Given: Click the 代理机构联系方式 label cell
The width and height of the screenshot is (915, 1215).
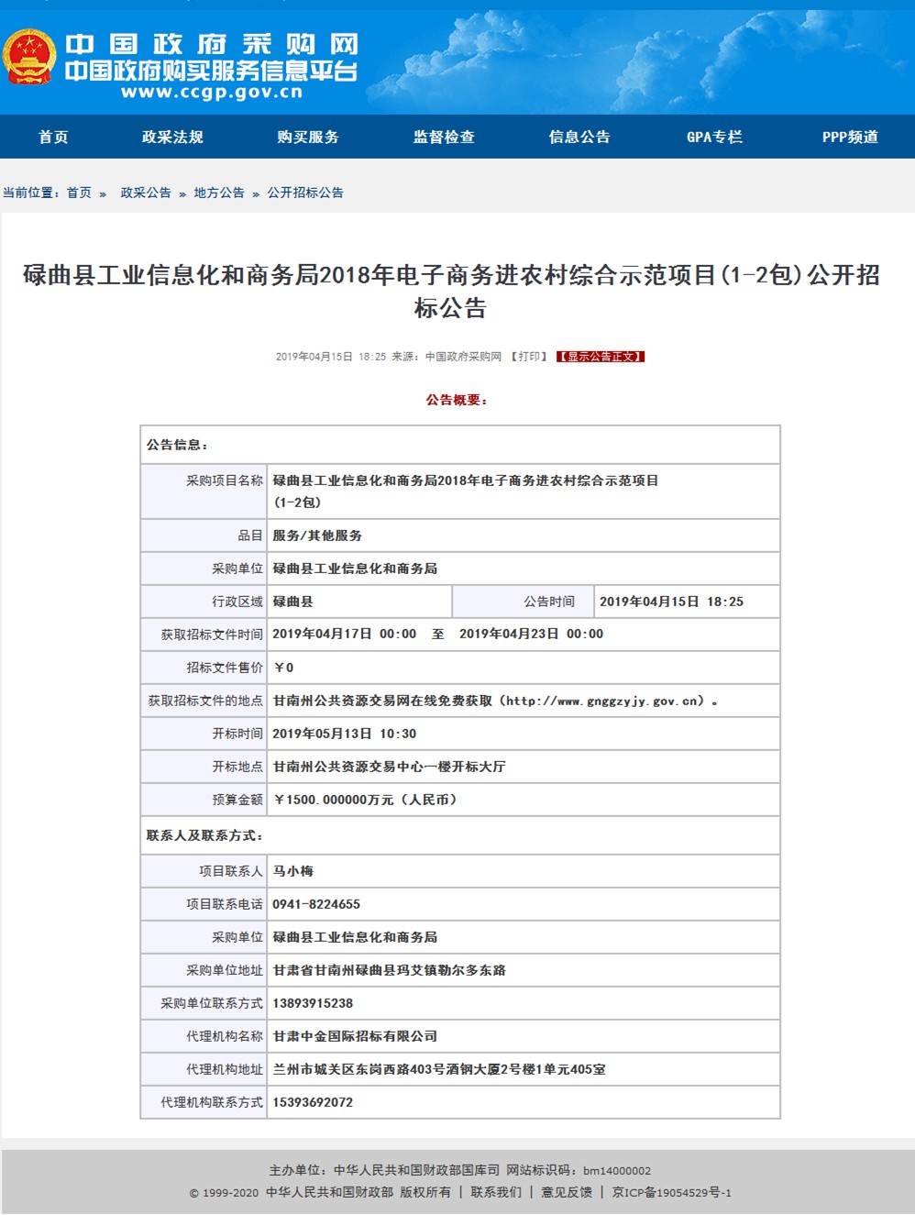Looking at the screenshot, I should click(x=204, y=1102).
